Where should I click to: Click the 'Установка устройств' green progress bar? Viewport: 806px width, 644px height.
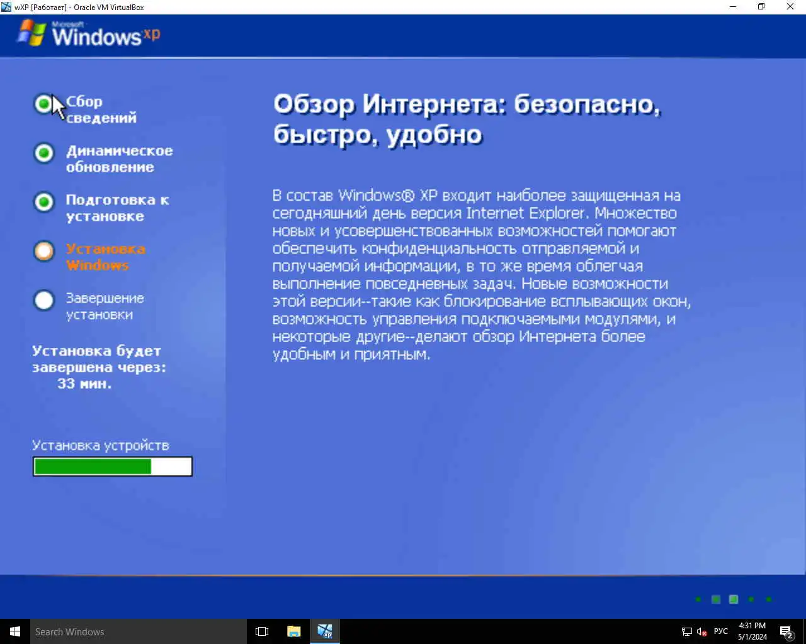pos(113,466)
